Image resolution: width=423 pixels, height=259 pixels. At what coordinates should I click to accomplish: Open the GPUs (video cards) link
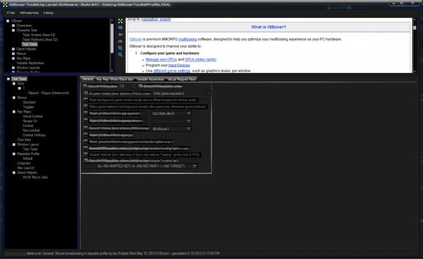pyautogui.click(x=200, y=59)
